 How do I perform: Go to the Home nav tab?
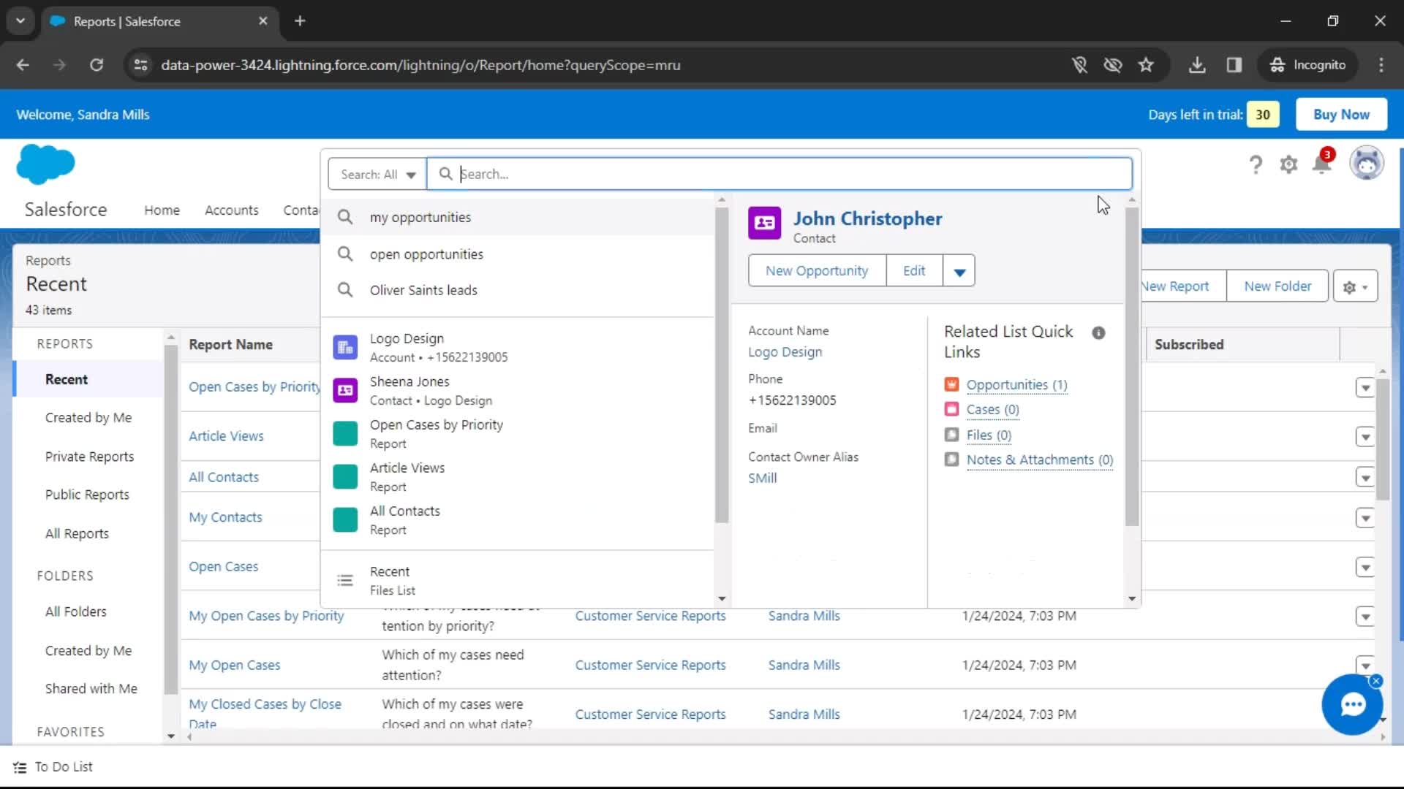click(x=162, y=210)
